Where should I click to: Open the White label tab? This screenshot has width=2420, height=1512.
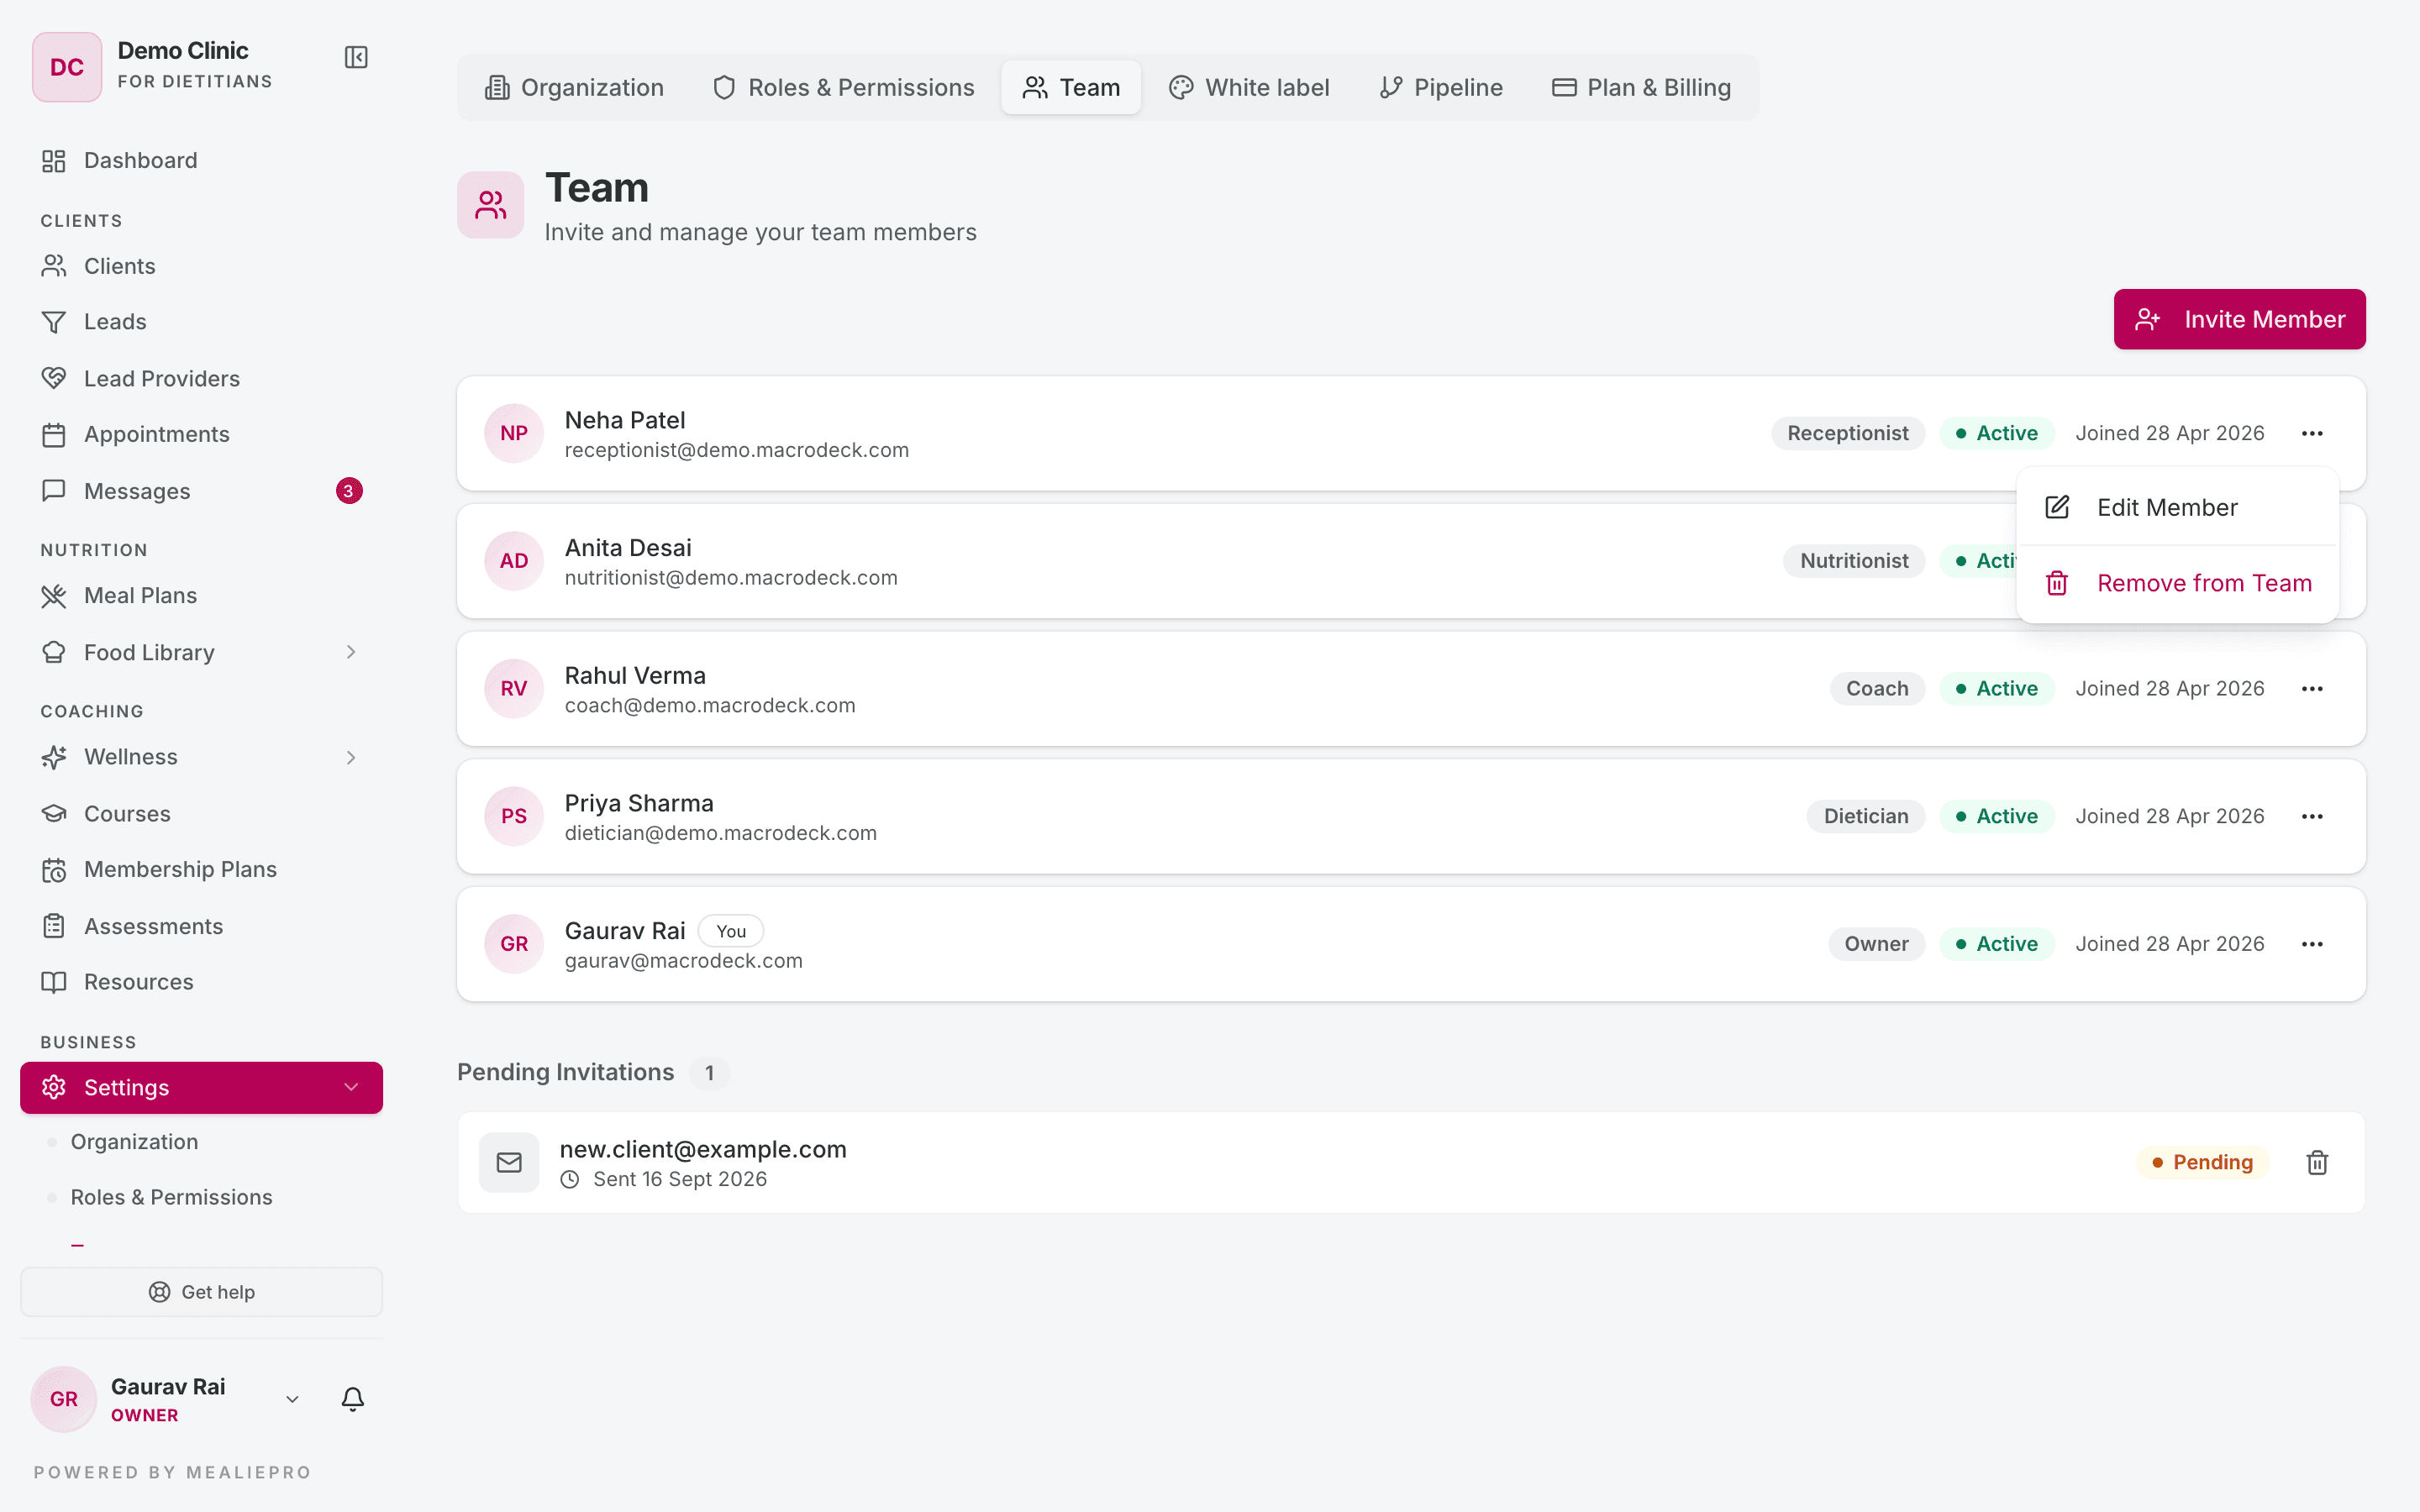tap(1249, 88)
